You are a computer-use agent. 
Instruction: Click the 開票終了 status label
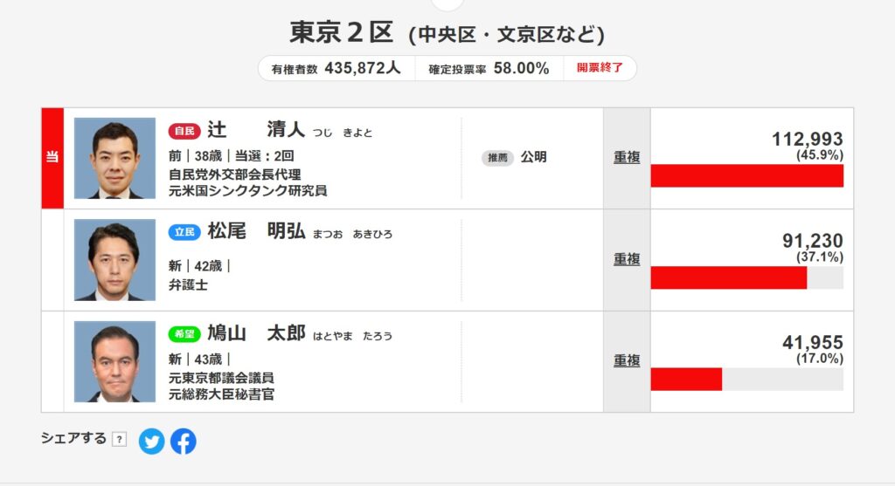click(600, 68)
